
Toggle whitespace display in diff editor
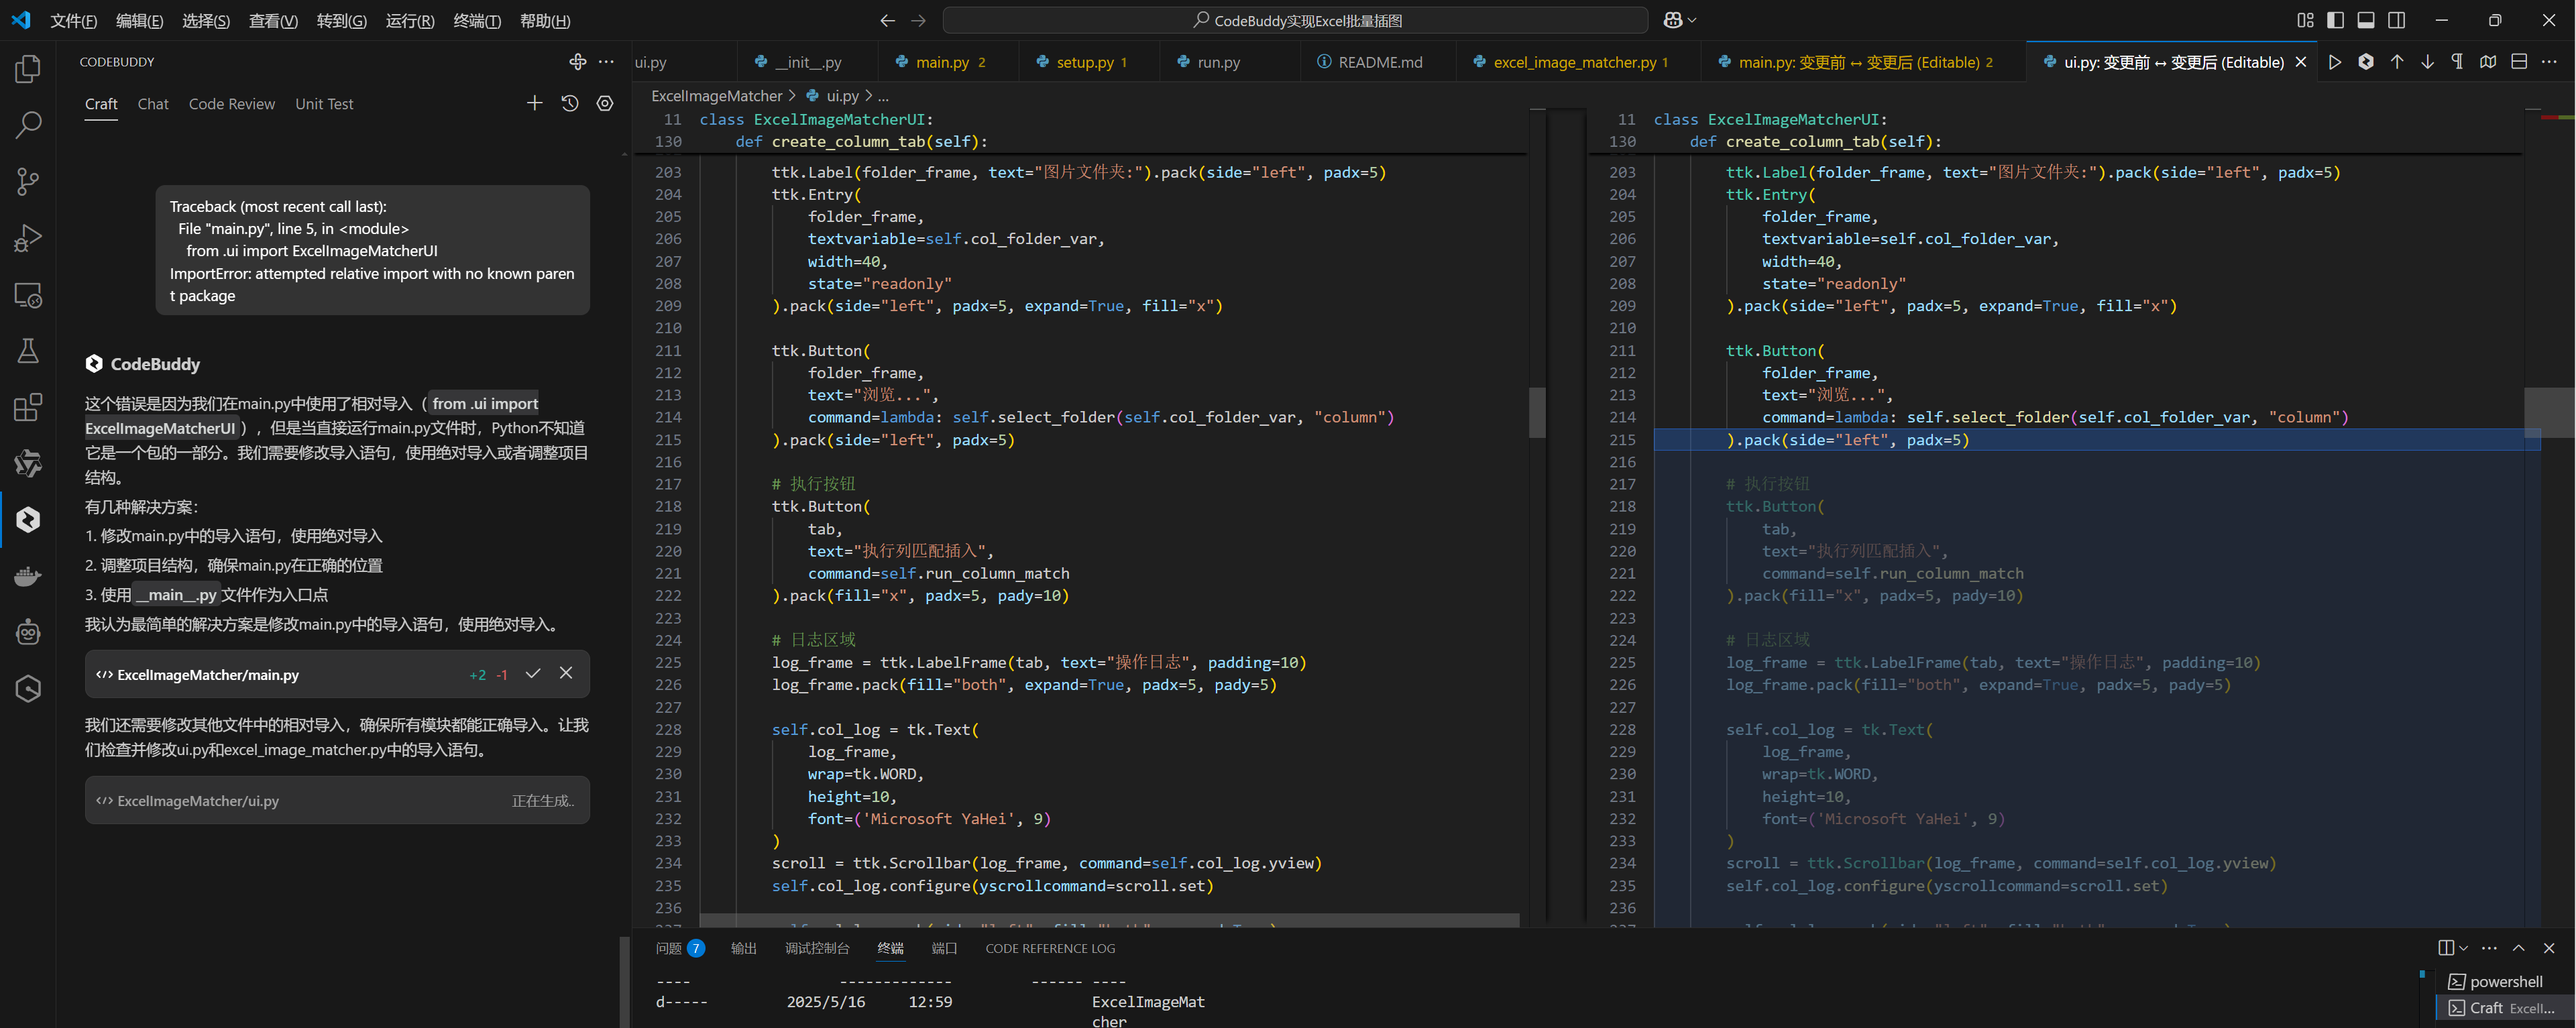pos(2457,62)
